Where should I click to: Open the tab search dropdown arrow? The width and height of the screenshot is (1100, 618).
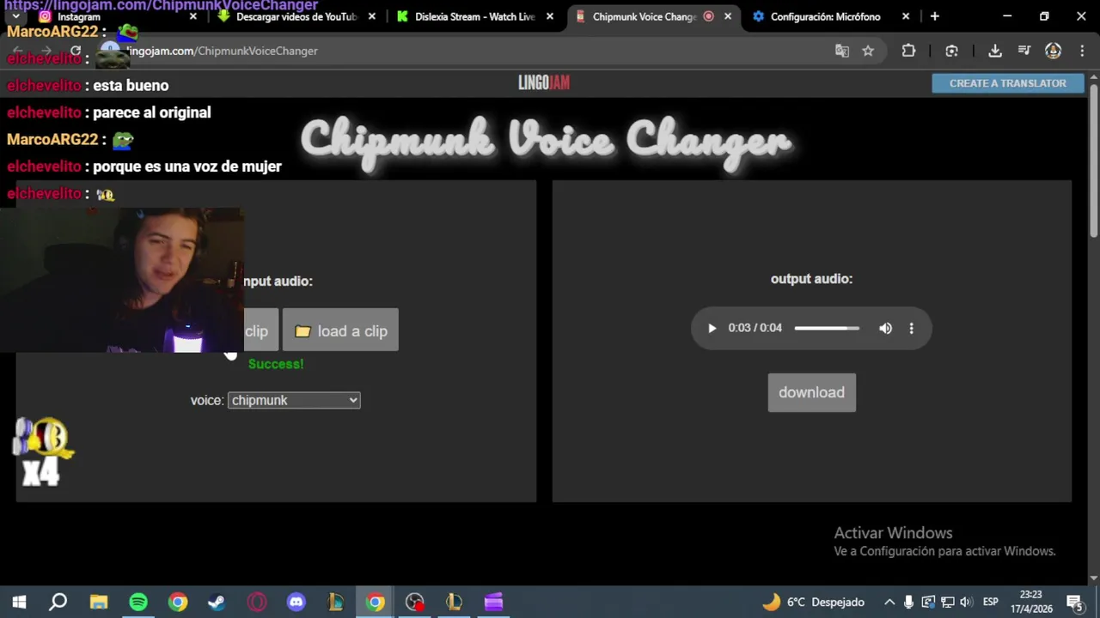tap(15, 16)
